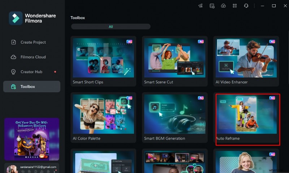Click the Creator Hub lightbulb icon
Screen dimensions: 289x173
[x=13, y=72]
